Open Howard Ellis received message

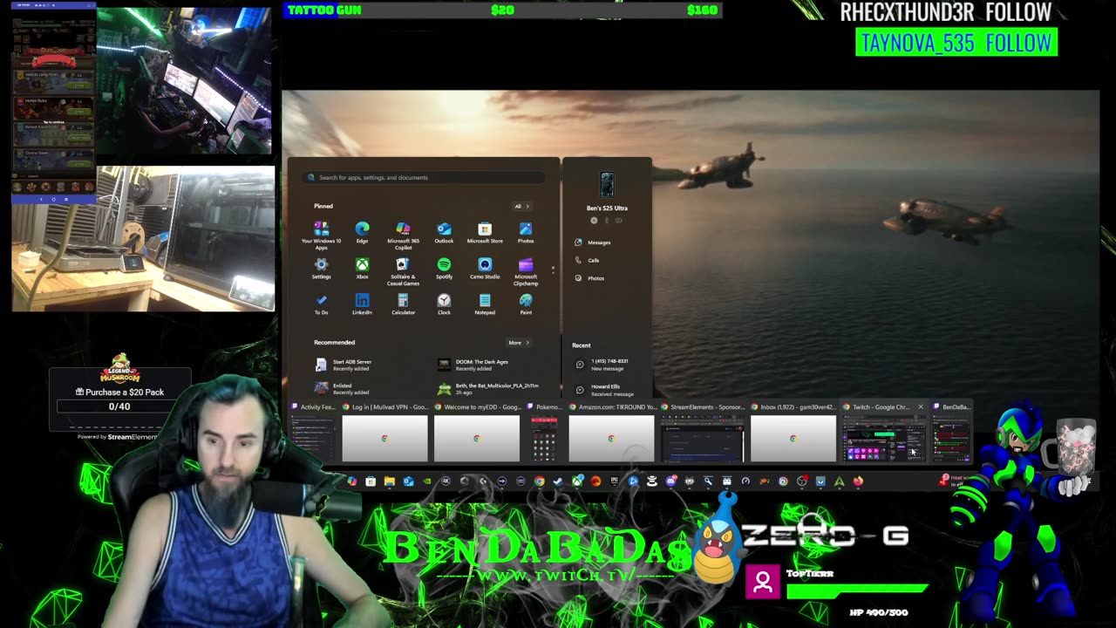pyautogui.click(x=605, y=390)
